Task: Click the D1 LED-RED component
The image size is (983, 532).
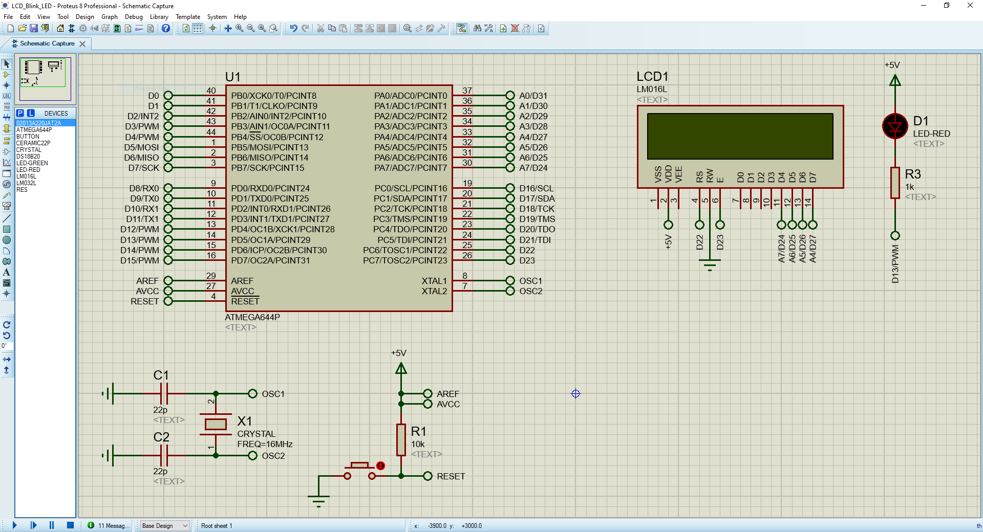Action: [895, 126]
